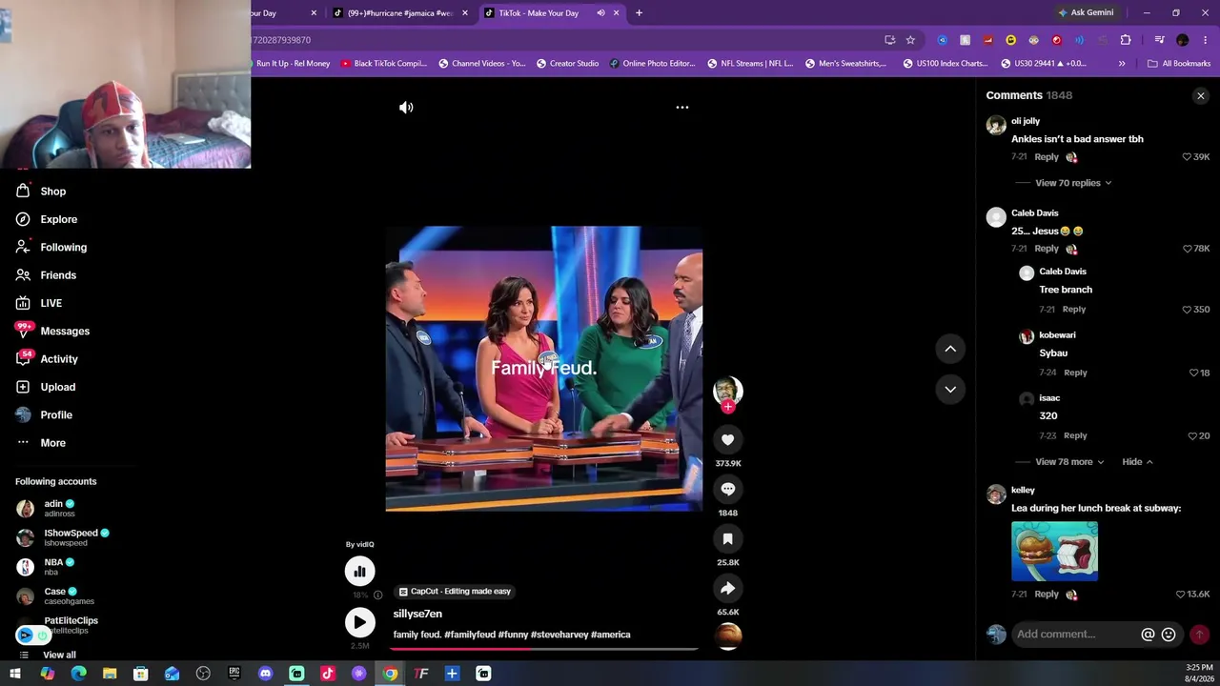The width and height of the screenshot is (1220, 686).
Task: Open the image in kelley's comment
Action: tap(1054, 552)
